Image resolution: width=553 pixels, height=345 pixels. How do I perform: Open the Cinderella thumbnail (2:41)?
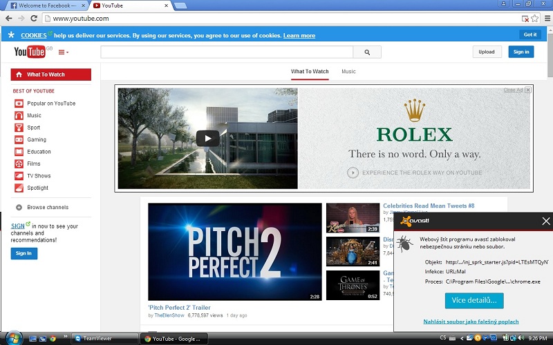tap(353, 251)
